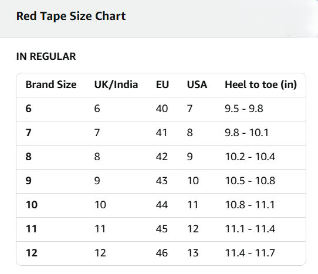Click the 10.2 - 10.4 heel measurement
The height and width of the screenshot is (274, 318).
pyautogui.click(x=250, y=157)
